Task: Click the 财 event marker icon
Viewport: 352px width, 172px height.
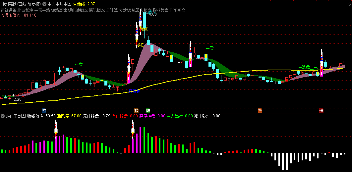Action: coord(44,110)
